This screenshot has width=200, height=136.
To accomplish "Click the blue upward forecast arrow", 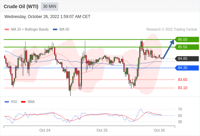I will point(168,49).
